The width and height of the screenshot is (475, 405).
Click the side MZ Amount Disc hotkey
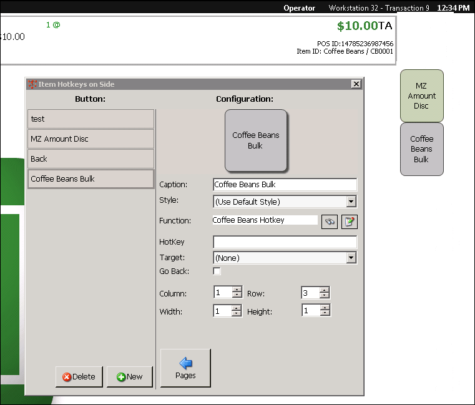[422, 95]
